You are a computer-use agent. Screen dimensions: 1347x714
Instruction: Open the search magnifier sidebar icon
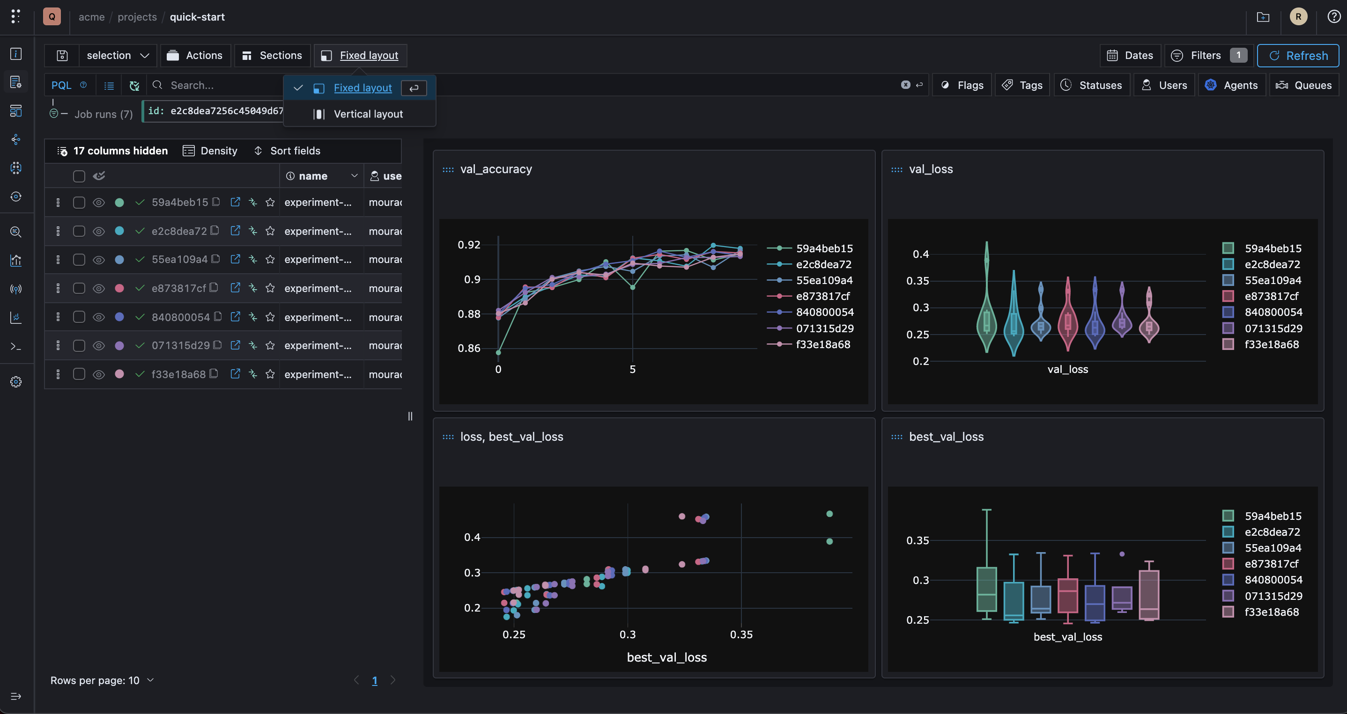pos(16,232)
